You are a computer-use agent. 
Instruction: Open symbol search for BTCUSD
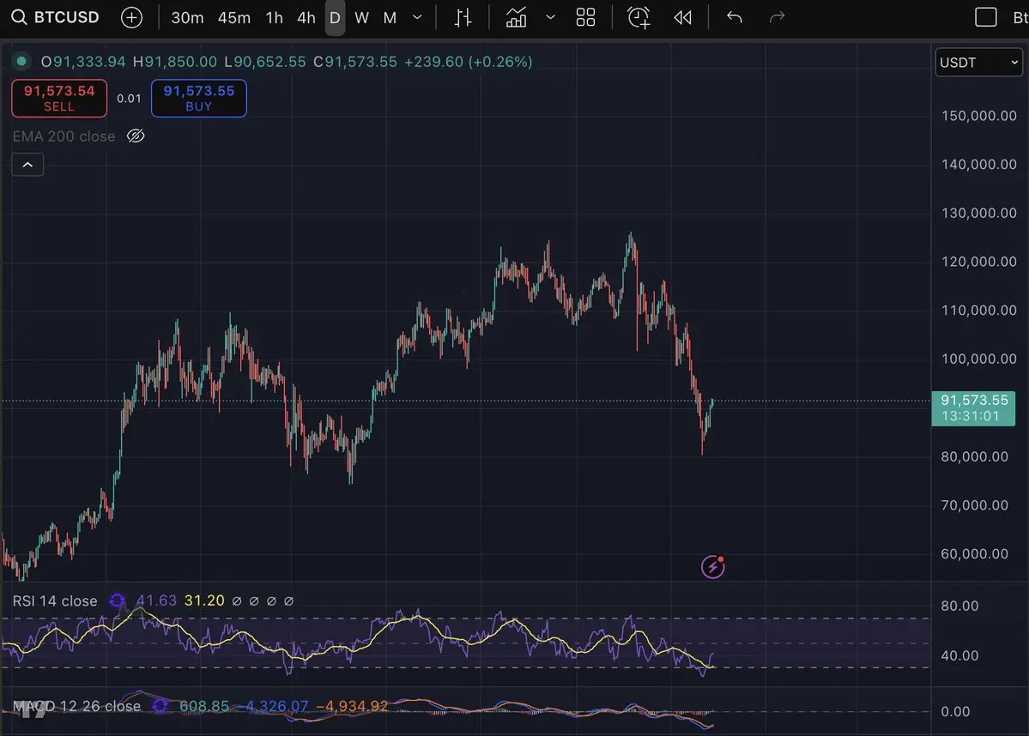[x=55, y=17]
